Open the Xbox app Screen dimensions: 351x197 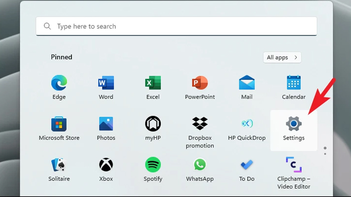[x=106, y=169]
